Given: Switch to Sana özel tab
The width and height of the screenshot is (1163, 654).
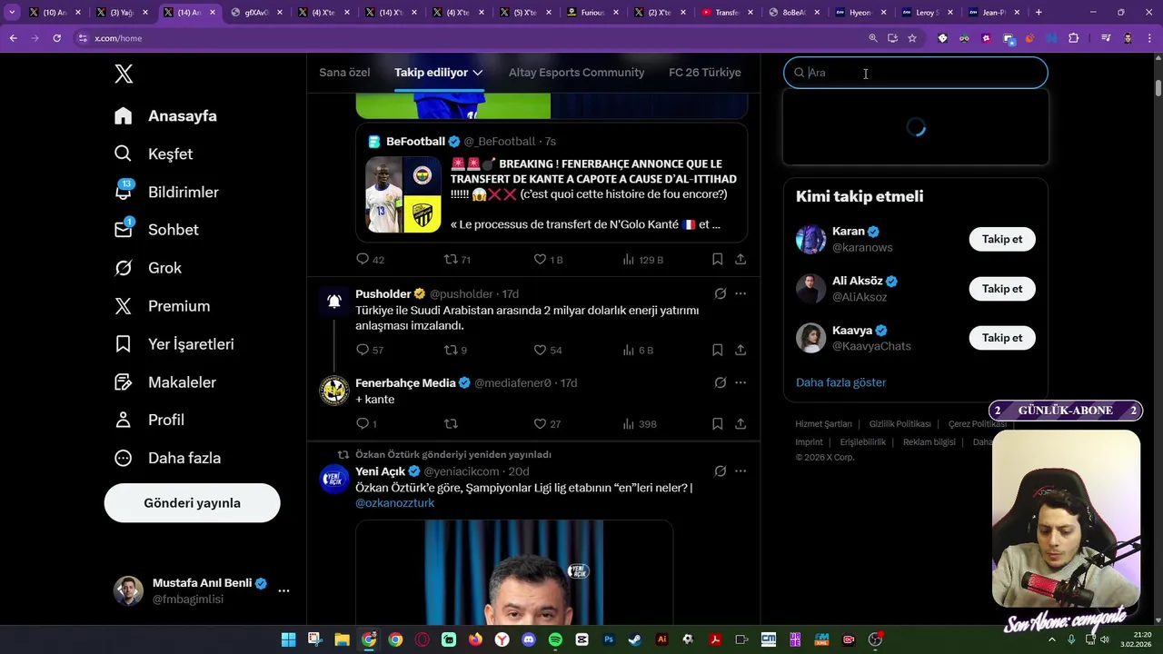Looking at the screenshot, I should [x=344, y=73].
